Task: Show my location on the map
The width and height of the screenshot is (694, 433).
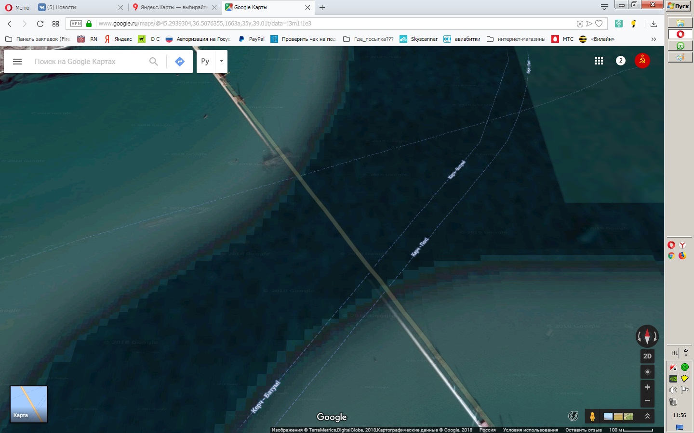Action: coord(647,372)
